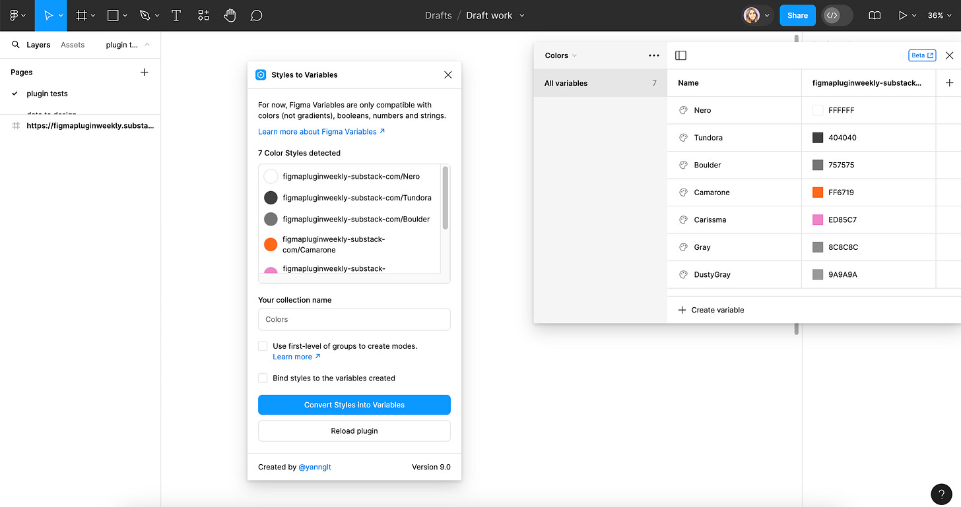Switch to the Assets tab

pos(73,45)
